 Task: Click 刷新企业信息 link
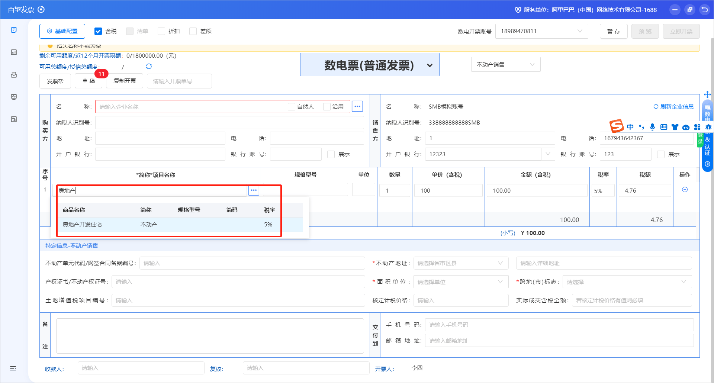point(673,106)
